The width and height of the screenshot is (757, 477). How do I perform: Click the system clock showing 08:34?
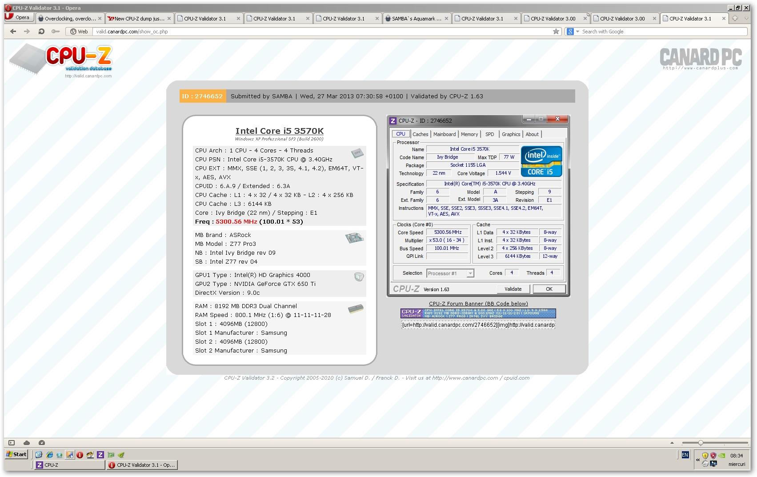(737, 456)
